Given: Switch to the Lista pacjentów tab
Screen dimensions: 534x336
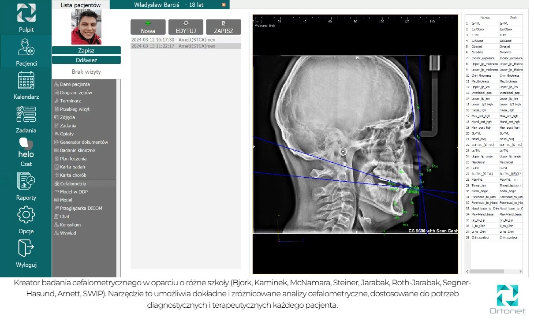Looking at the screenshot, I should (80, 5).
